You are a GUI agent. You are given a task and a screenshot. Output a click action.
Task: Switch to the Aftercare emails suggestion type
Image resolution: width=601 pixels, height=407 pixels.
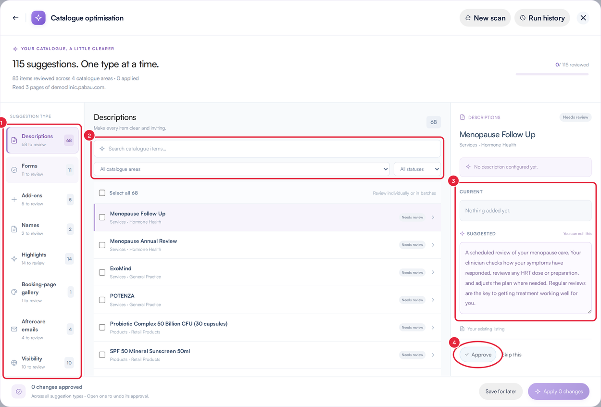pos(42,330)
